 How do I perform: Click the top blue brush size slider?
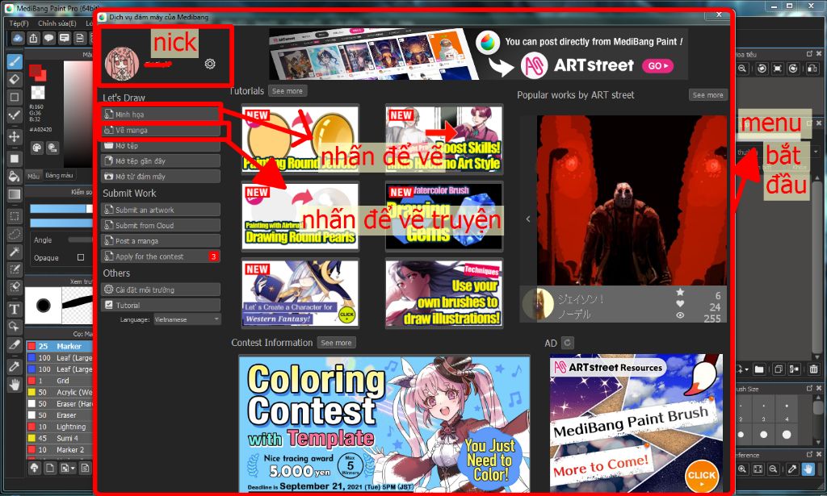click(61, 209)
